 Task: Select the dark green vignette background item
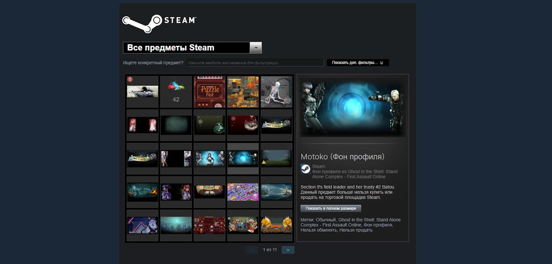(x=176, y=125)
